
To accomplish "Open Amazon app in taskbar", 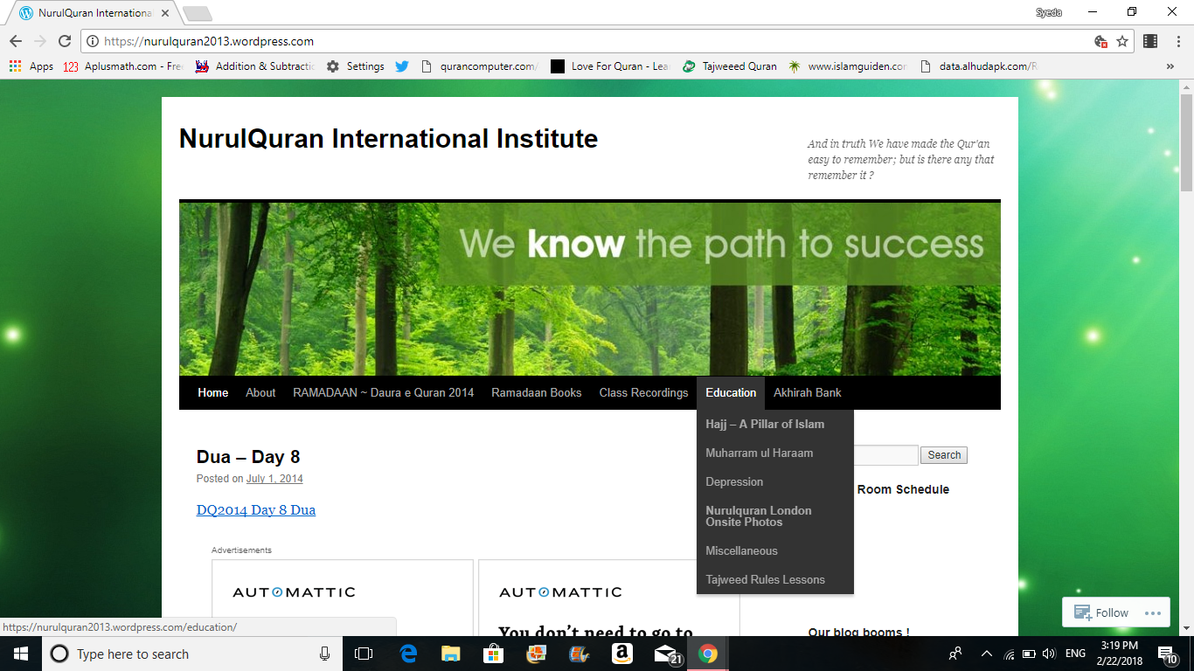I will coord(621,654).
